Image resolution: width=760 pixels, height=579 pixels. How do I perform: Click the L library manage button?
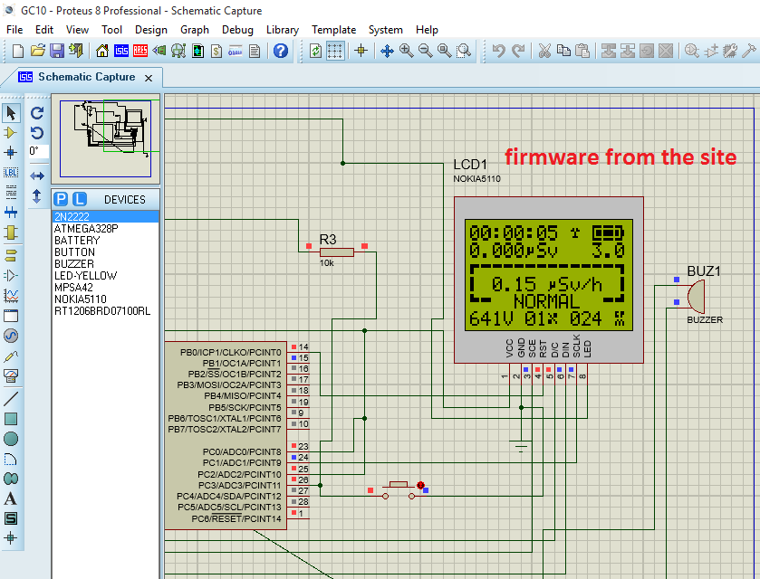click(x=80, y=199)
